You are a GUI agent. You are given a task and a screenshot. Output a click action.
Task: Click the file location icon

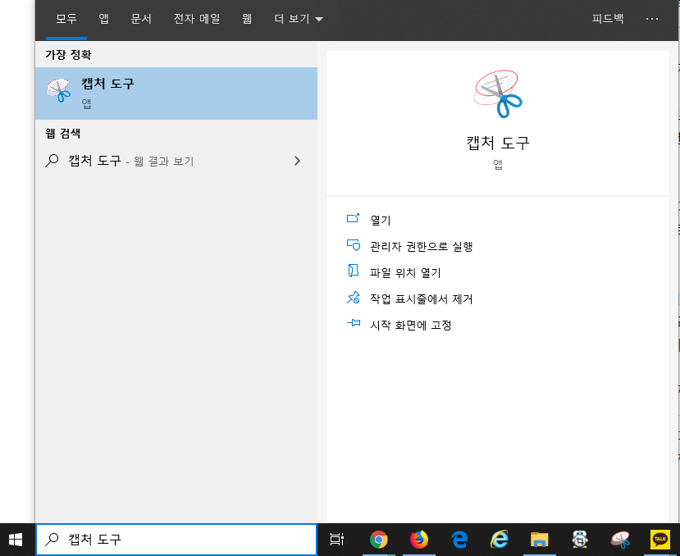pyautogui.click(x=353, y=271)
